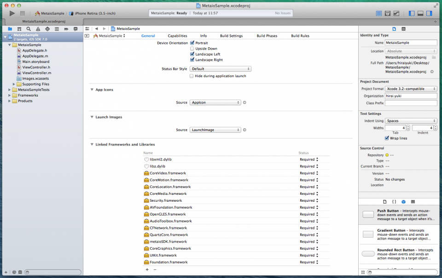This screenshot has width=442, height=278.
Task: Open the Status Bar Style dropdown
Action: (x=220, y=69)
